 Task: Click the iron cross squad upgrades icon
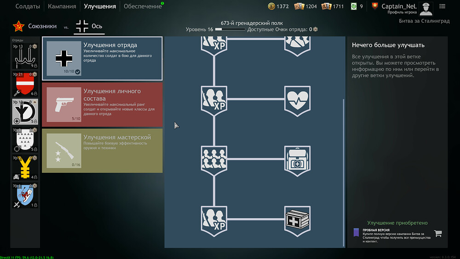point(64,59)
